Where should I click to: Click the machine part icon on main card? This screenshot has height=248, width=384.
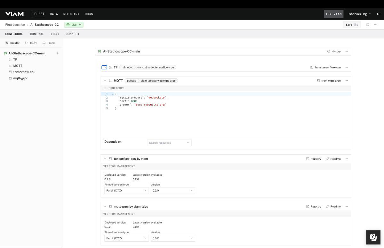coord(100,51)
